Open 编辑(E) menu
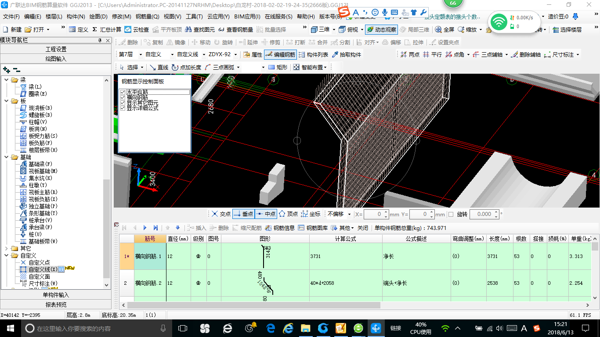This screenshot has width=600, height=337. [33, 17]
